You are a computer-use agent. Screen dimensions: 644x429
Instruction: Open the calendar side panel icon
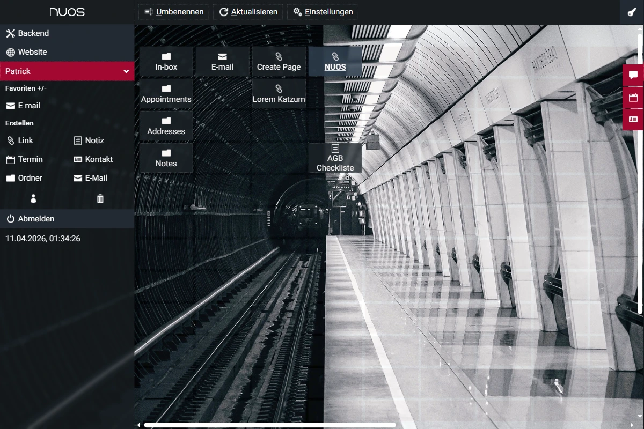pos(633,97)
